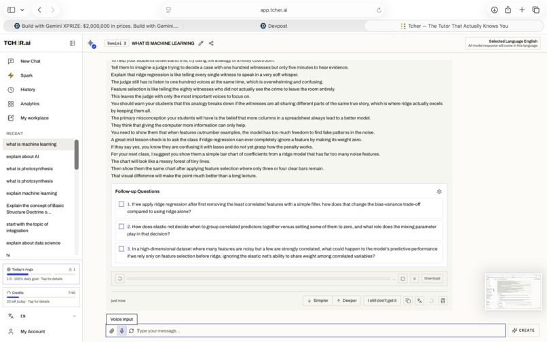Screen dimensions: 547x342
Task: Open Spark lightning bolt item
Action: pyautogui.click(x=11, y=75)
